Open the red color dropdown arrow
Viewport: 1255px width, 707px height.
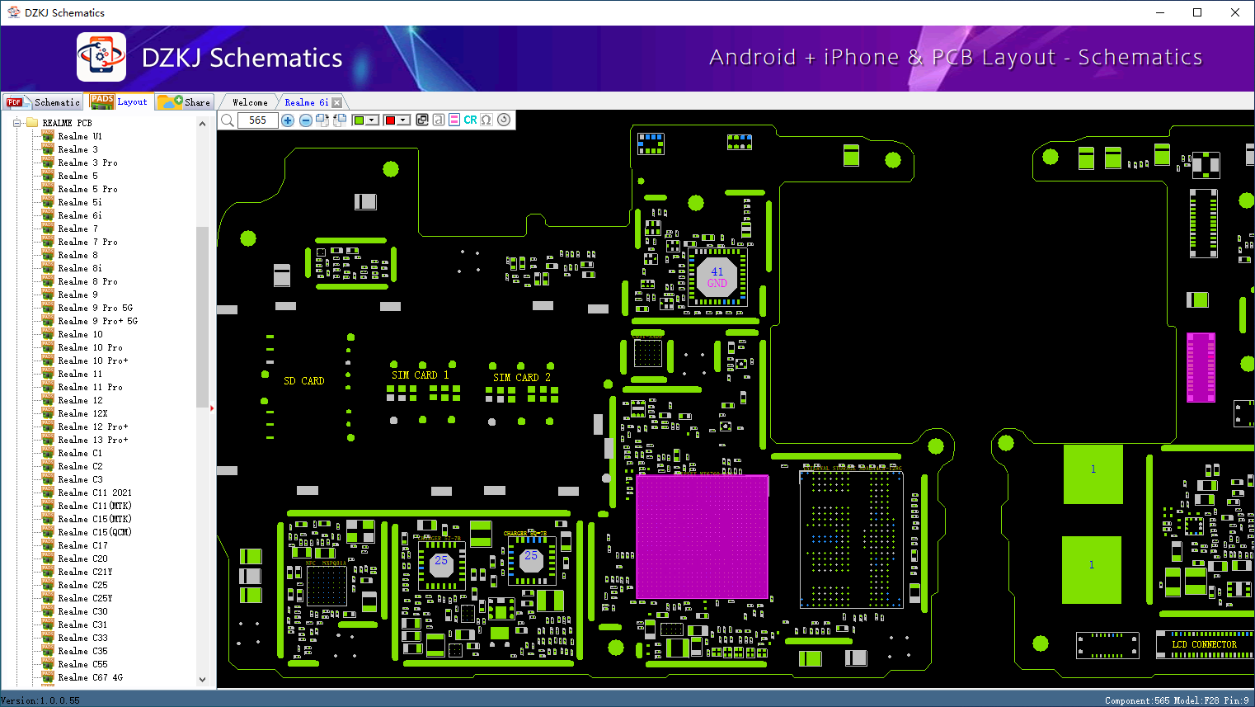tap(403, 120)
